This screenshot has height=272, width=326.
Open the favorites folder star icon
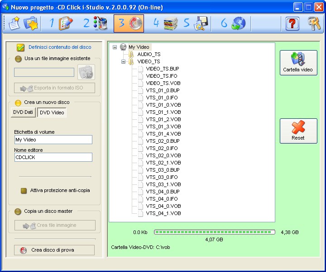[31, 23]
